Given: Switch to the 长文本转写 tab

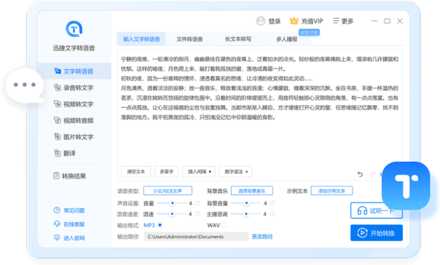Looking at the screenshot, I should [x=238, y=39].
